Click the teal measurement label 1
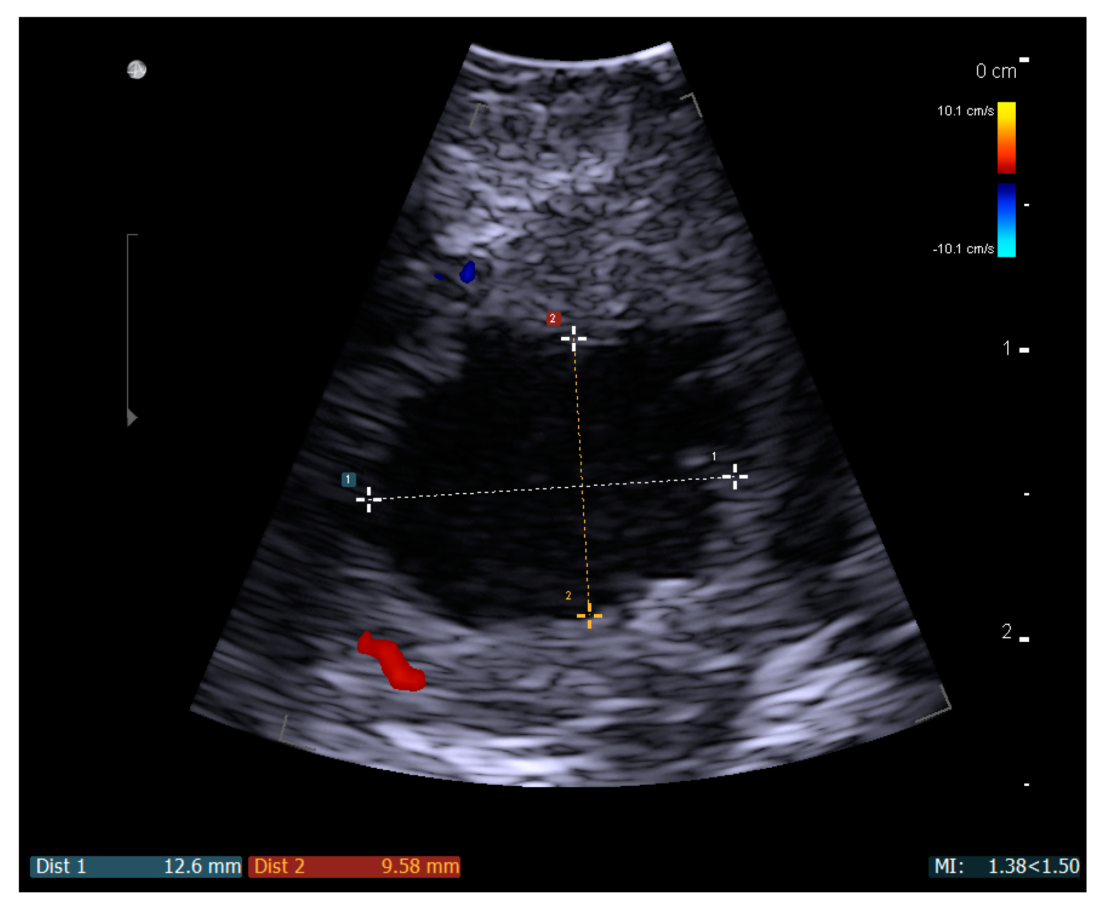Screen dimensions: 1104x906 (348, 479)
